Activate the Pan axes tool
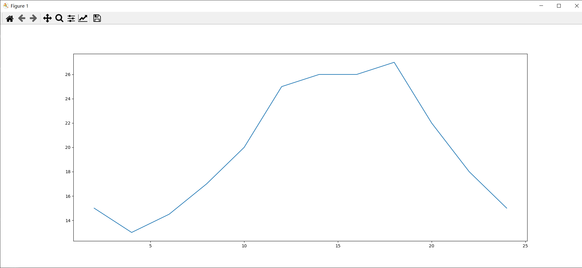Screen dimensions: 582x268 point(47,18)
